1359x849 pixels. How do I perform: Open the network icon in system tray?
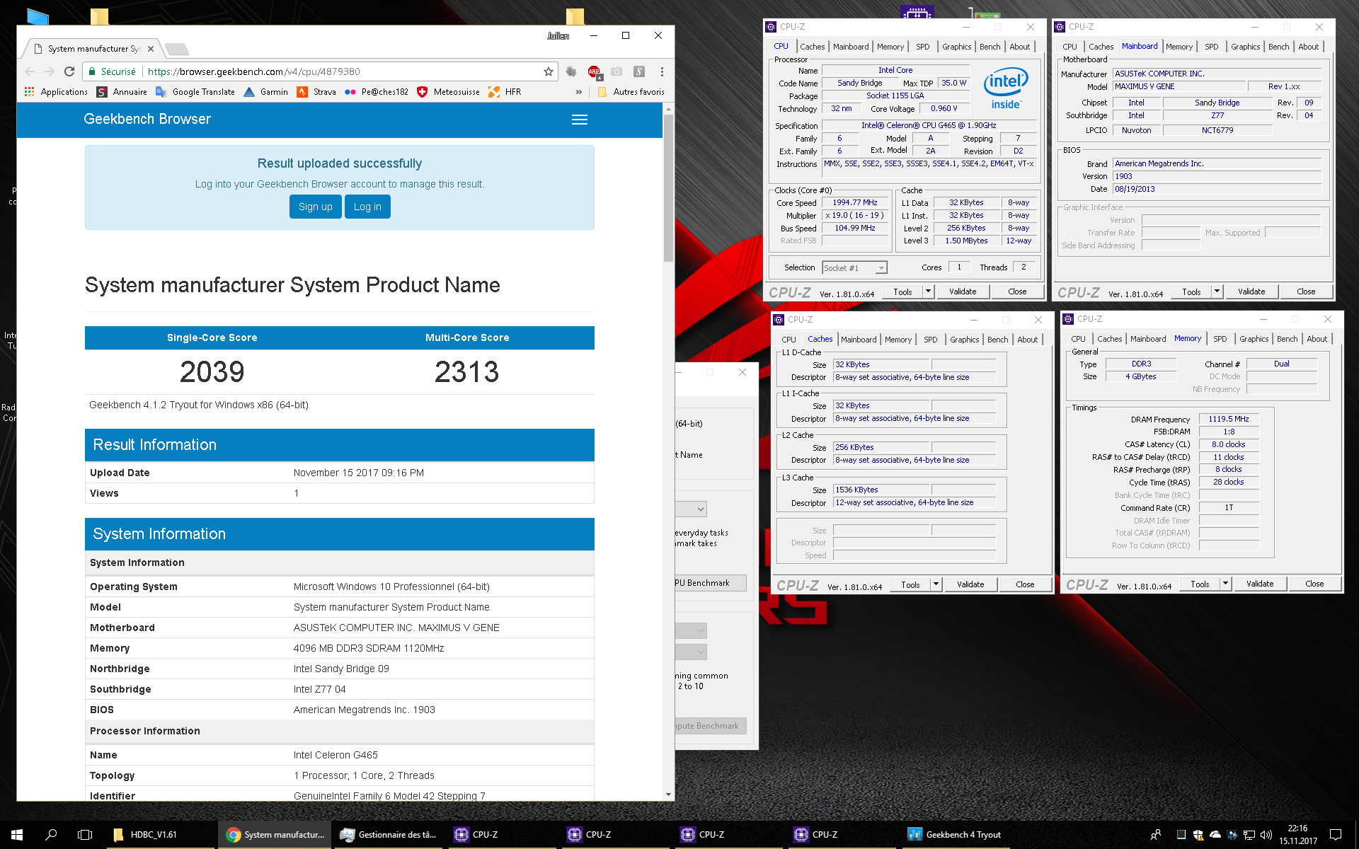(x=1249, y=835)
